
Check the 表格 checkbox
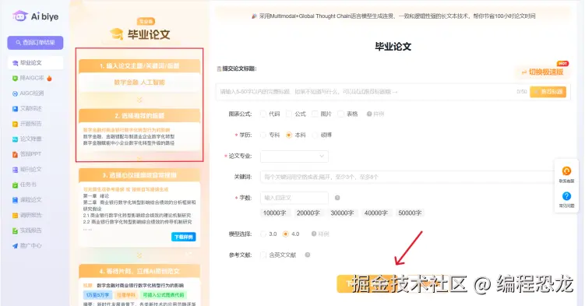tap(340, 114)
